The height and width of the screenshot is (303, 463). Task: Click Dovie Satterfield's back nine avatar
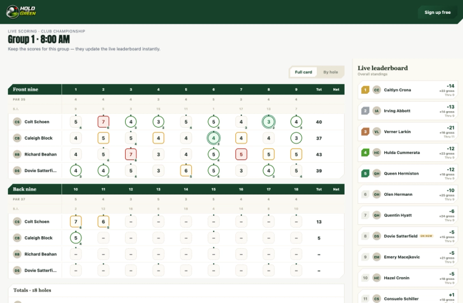click(17, 270)
